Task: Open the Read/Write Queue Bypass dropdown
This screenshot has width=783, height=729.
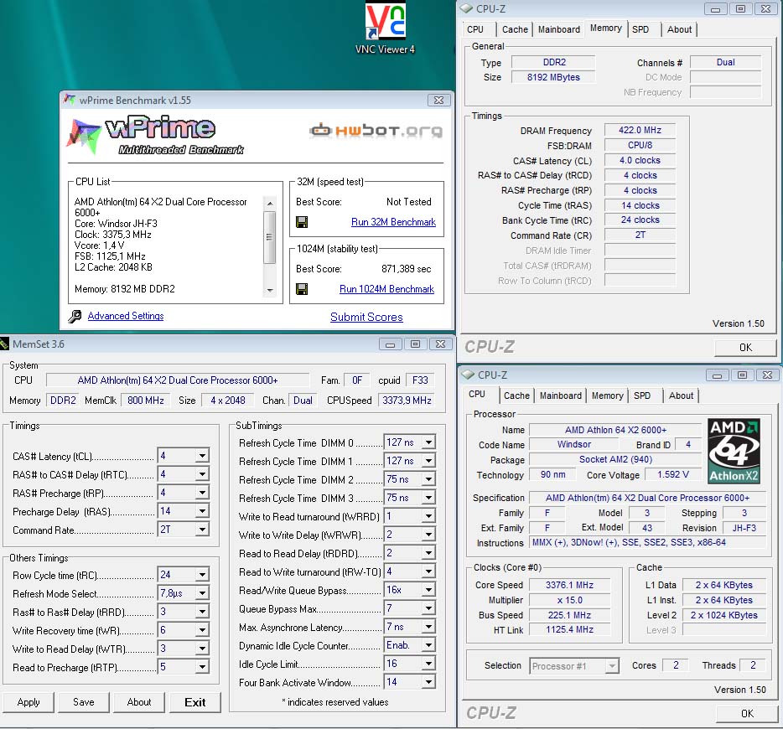Action: 428,590
